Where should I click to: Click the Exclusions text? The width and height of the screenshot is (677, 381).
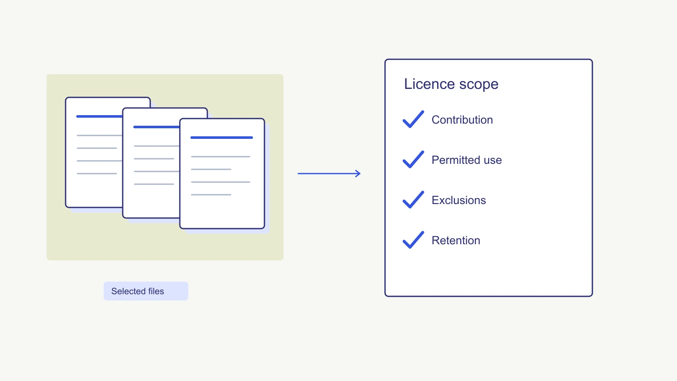[x=459, y=200]
